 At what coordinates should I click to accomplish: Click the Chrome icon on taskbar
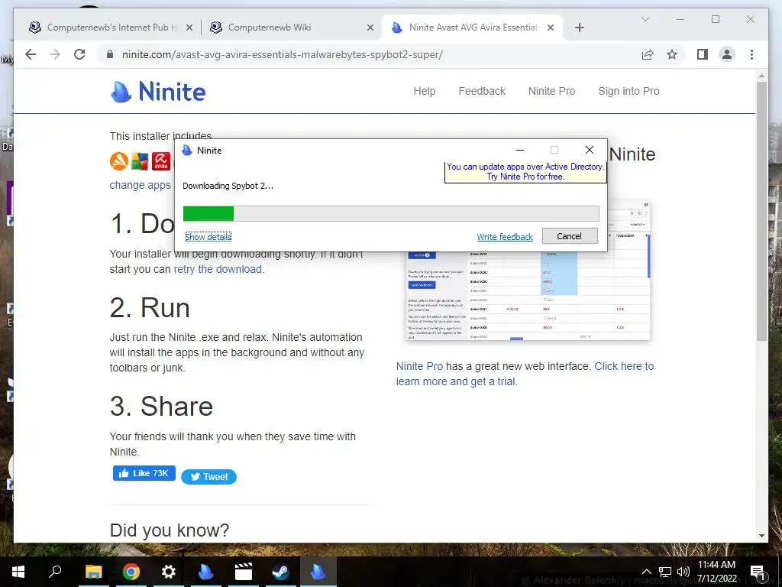(131, 572)
